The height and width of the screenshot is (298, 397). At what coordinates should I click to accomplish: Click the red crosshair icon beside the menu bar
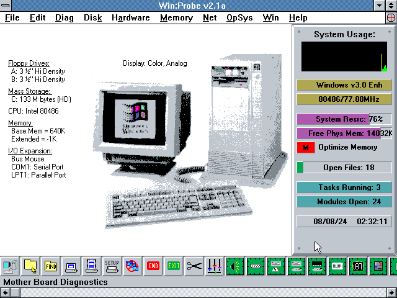pyautogui.click(x=391, y=18)
